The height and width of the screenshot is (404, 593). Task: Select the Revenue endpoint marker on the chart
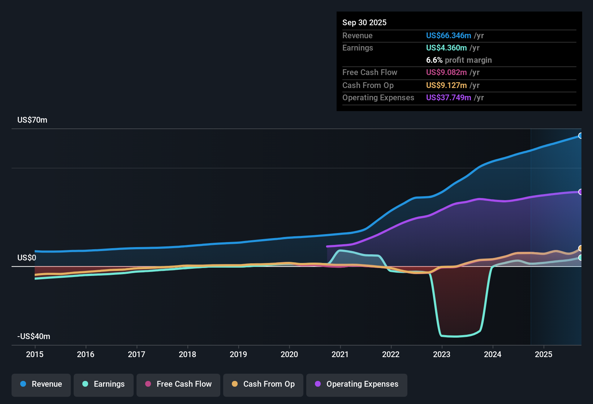(580, 136)
